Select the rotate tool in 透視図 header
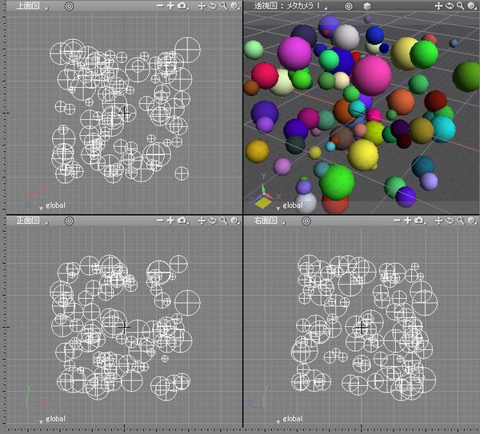Viewport: 480px width, 434px height. point(450,6)
